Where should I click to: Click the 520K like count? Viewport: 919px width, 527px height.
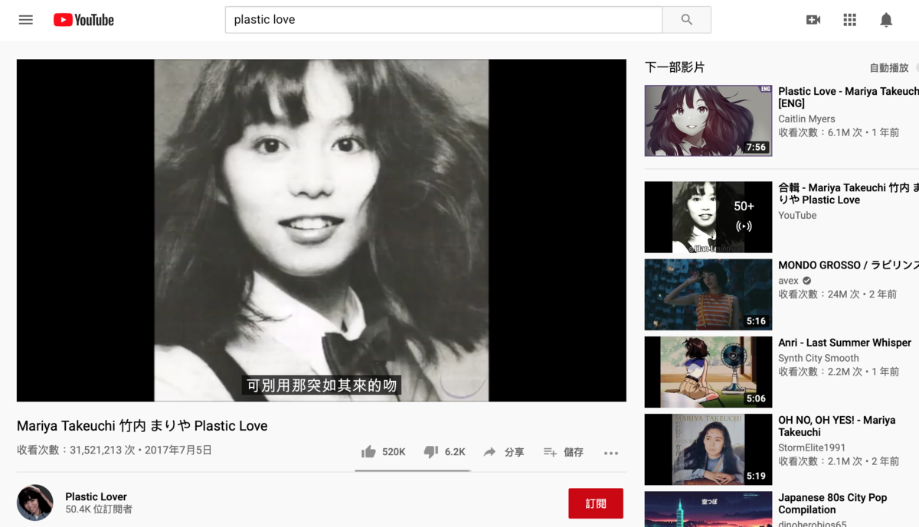pyautogui.click(x=394, y=452)
